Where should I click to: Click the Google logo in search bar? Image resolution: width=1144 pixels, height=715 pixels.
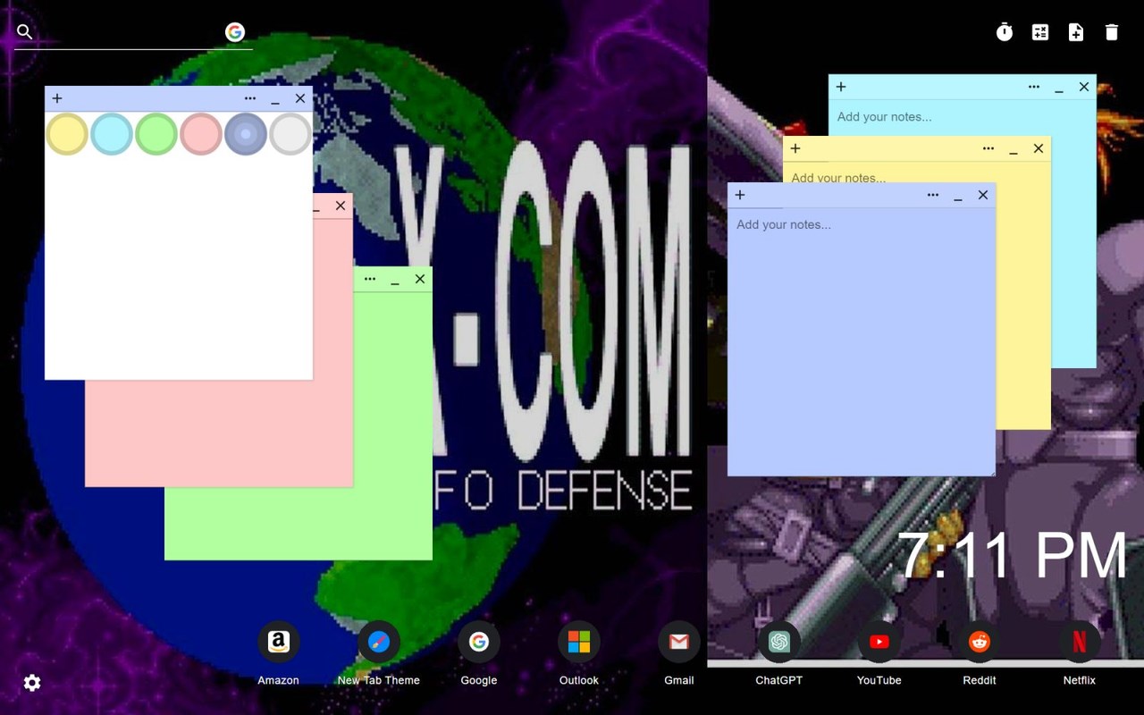[x=235, y=32]
